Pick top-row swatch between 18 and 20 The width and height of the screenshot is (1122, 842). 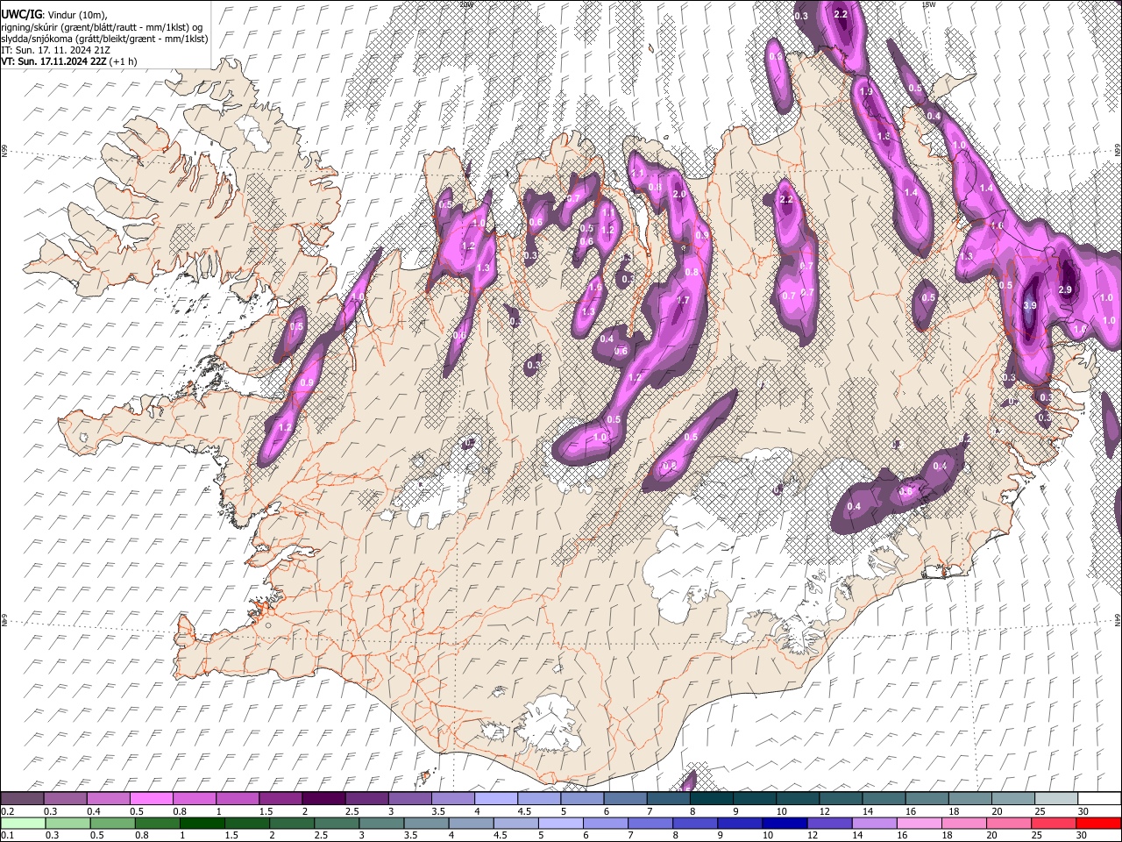969,798
